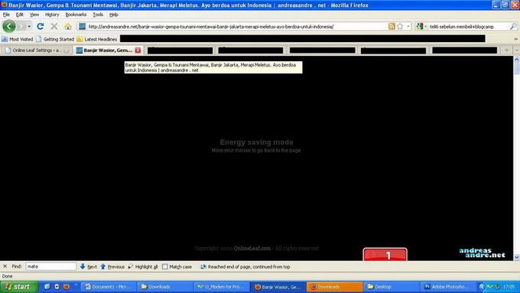
Task: Click the second quick launch icon in the taskbar
Action: [57, 287]
